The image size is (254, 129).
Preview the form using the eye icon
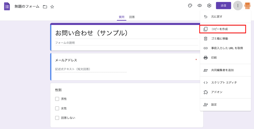coord(200,6)
